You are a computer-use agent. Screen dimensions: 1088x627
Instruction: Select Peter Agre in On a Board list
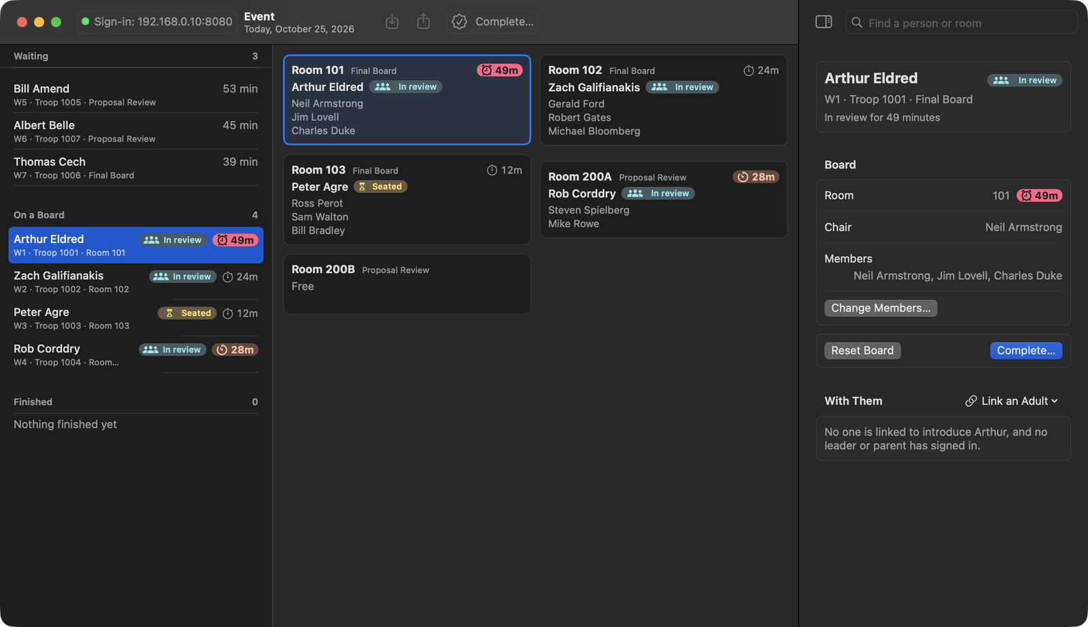136,319
